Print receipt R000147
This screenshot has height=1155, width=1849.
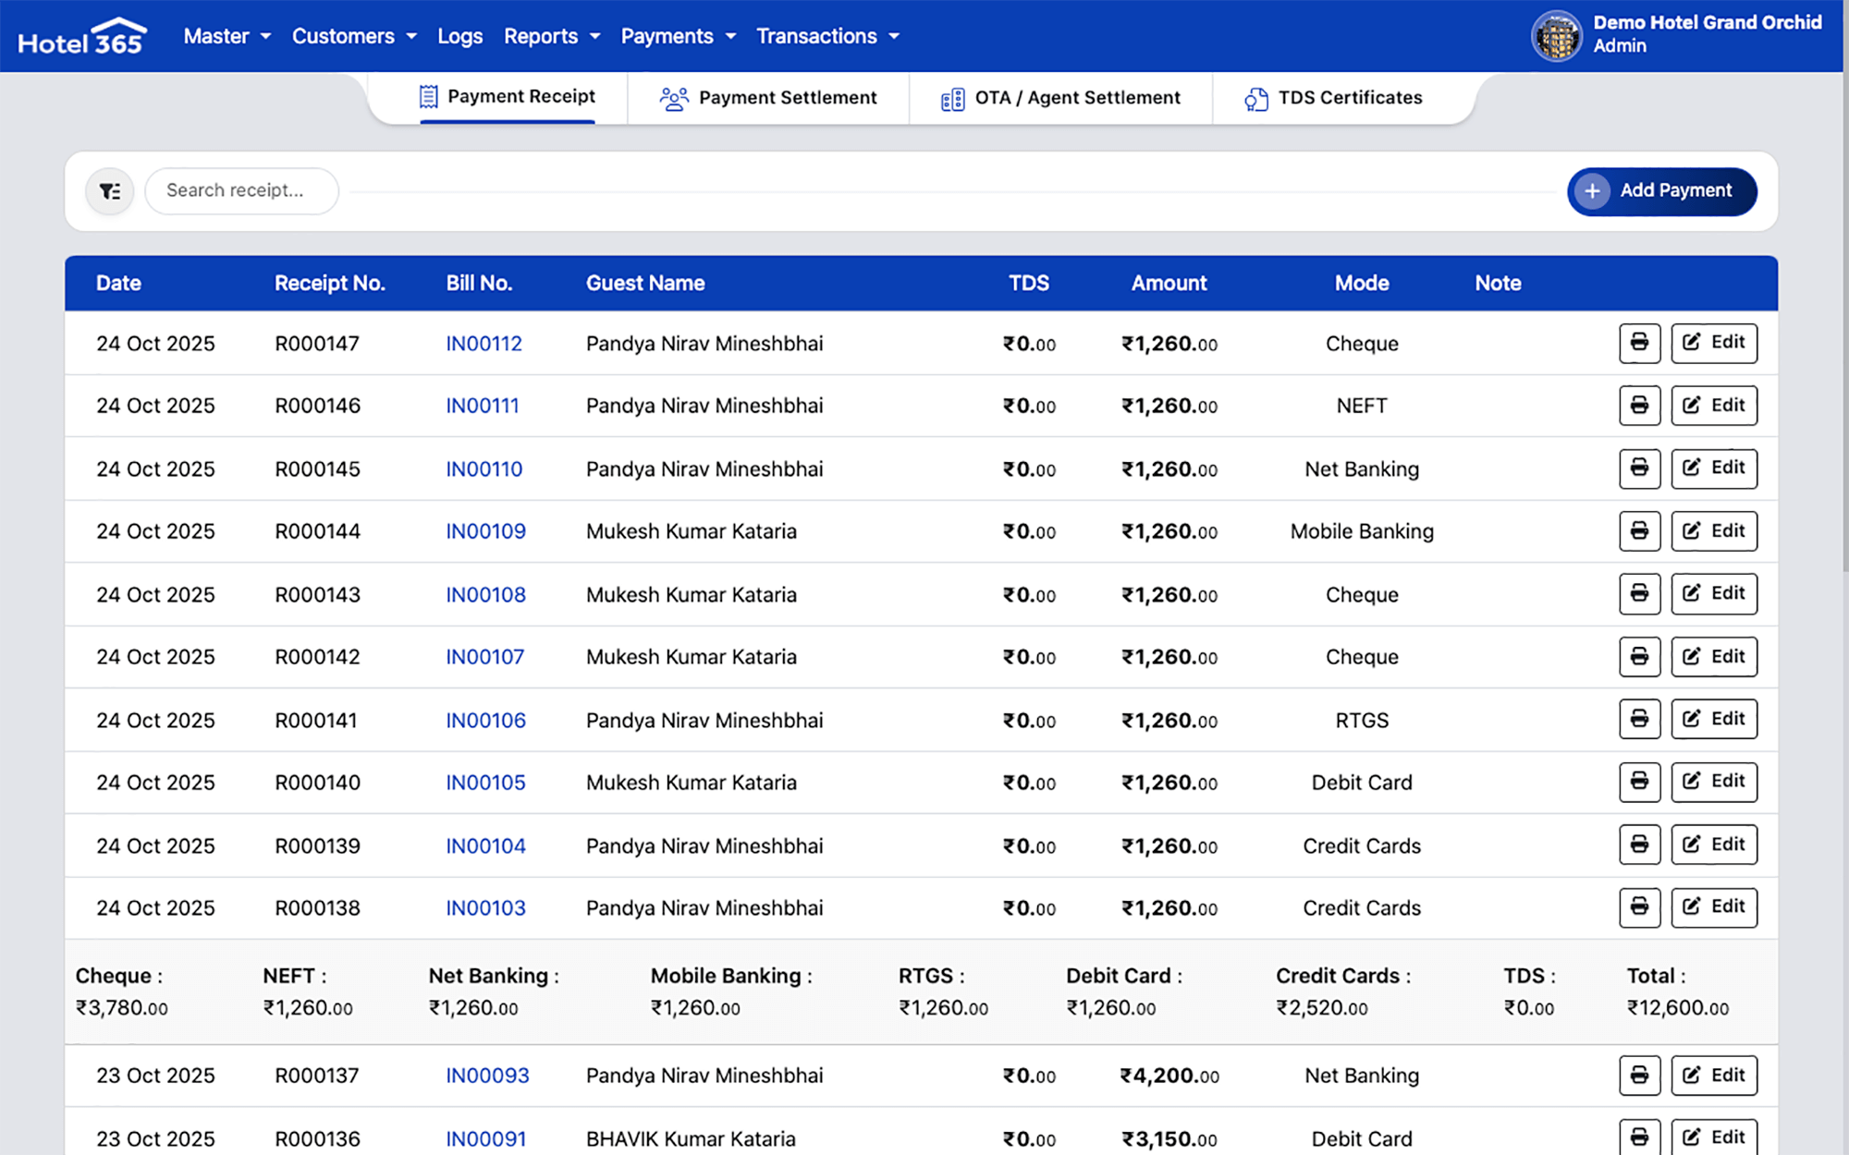click(1639, 343)
